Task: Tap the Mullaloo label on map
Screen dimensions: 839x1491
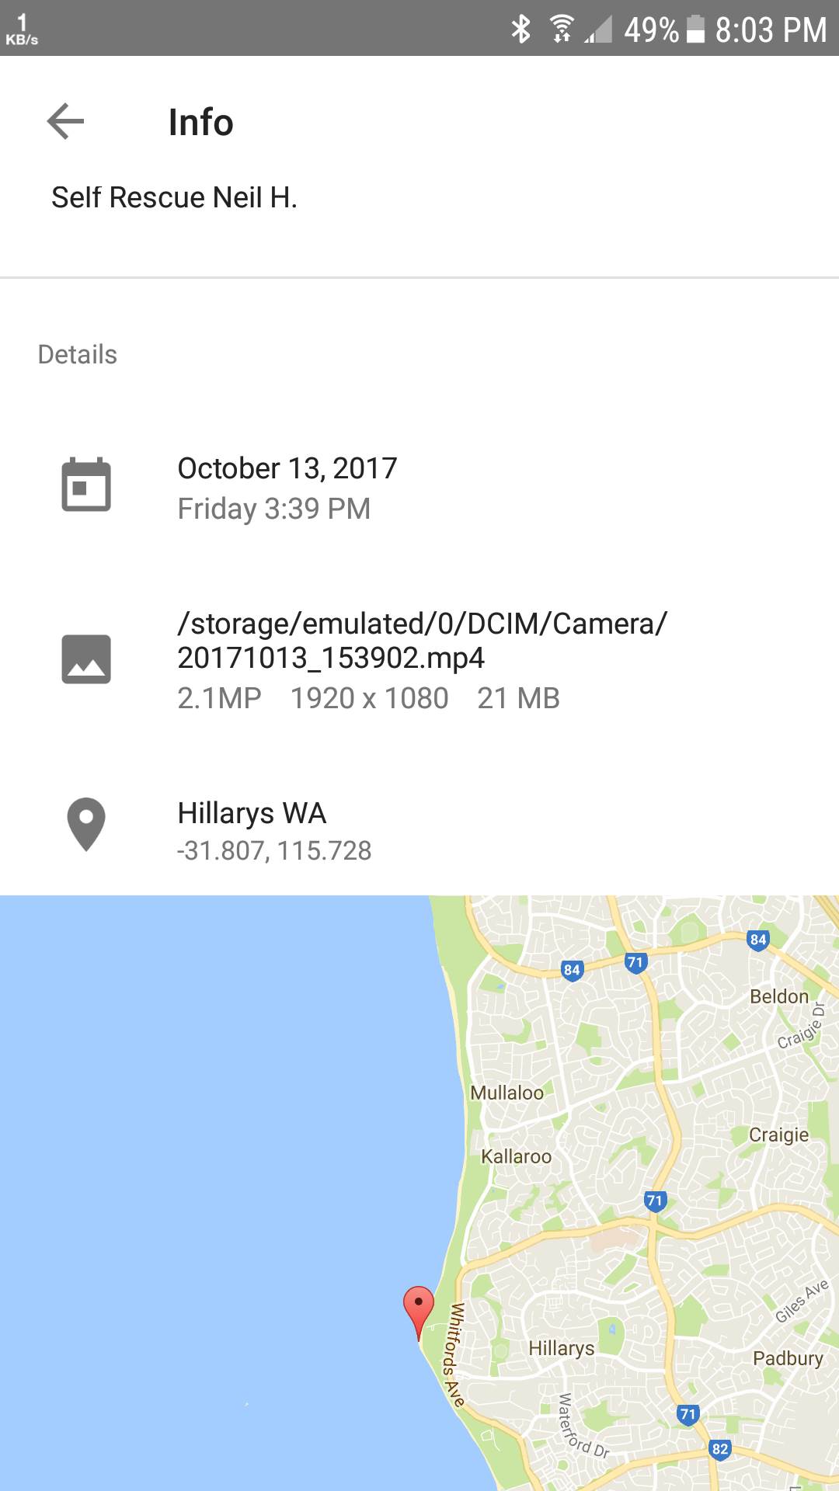Action: point(507,1093)
